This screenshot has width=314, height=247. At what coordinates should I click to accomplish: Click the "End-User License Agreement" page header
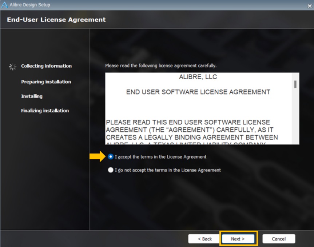coord(56,20)
